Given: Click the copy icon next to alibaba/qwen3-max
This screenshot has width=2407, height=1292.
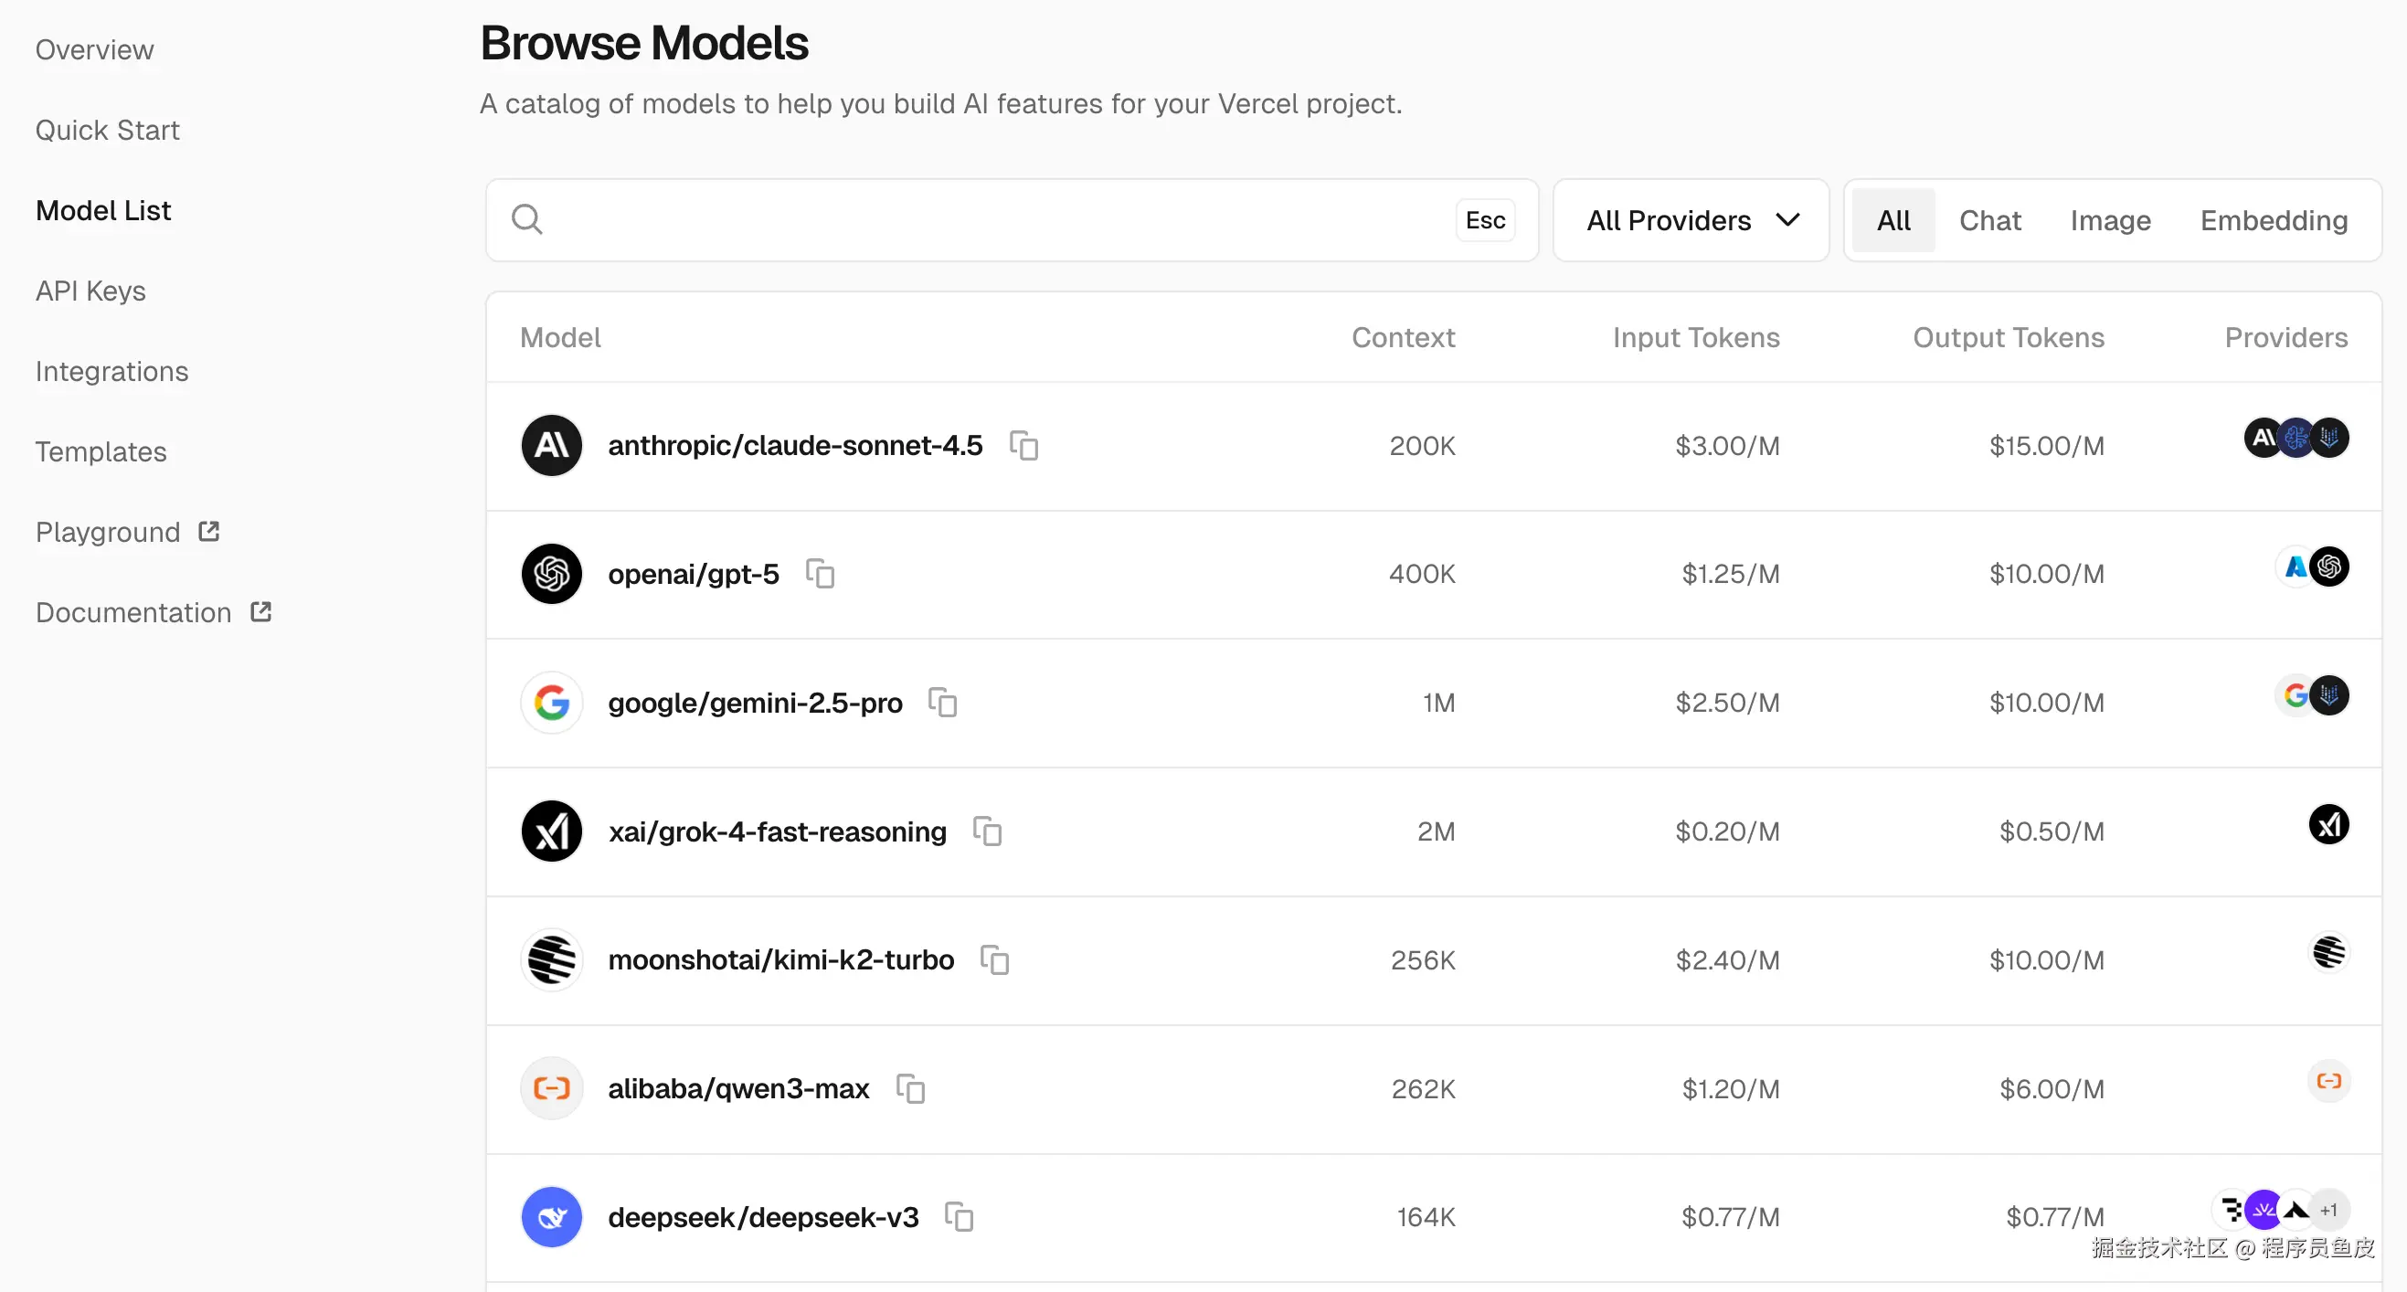Looking at the screenshot, I should [x=911, y=1089].
